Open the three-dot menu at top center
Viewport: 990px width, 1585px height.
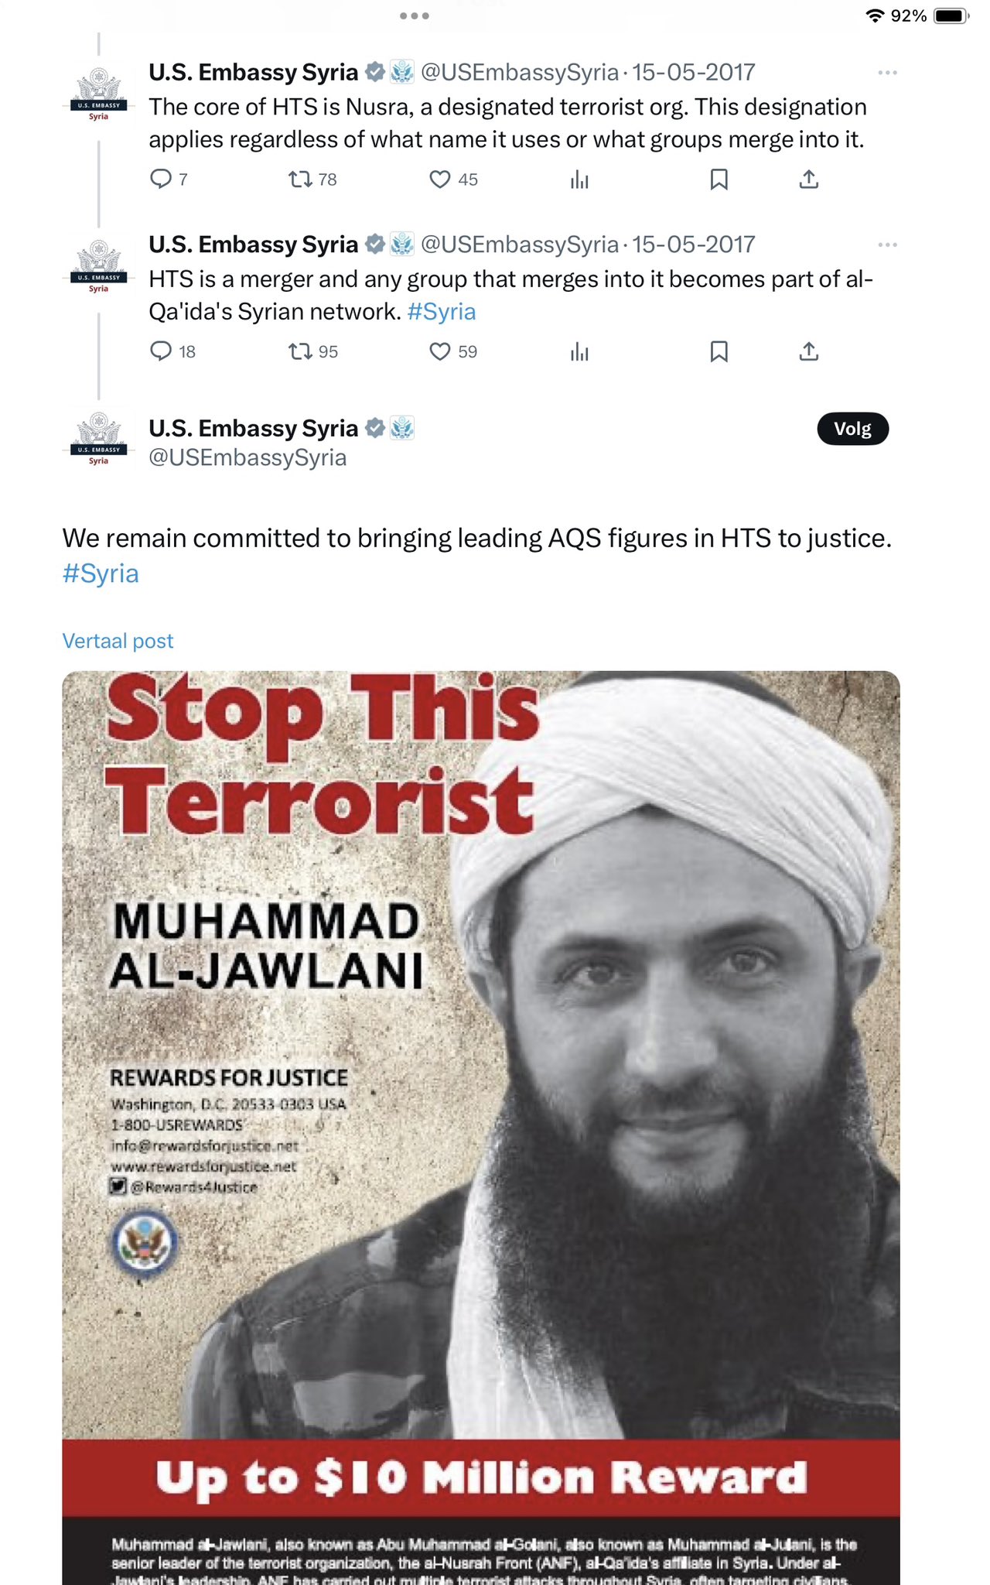tap(415, 15)
